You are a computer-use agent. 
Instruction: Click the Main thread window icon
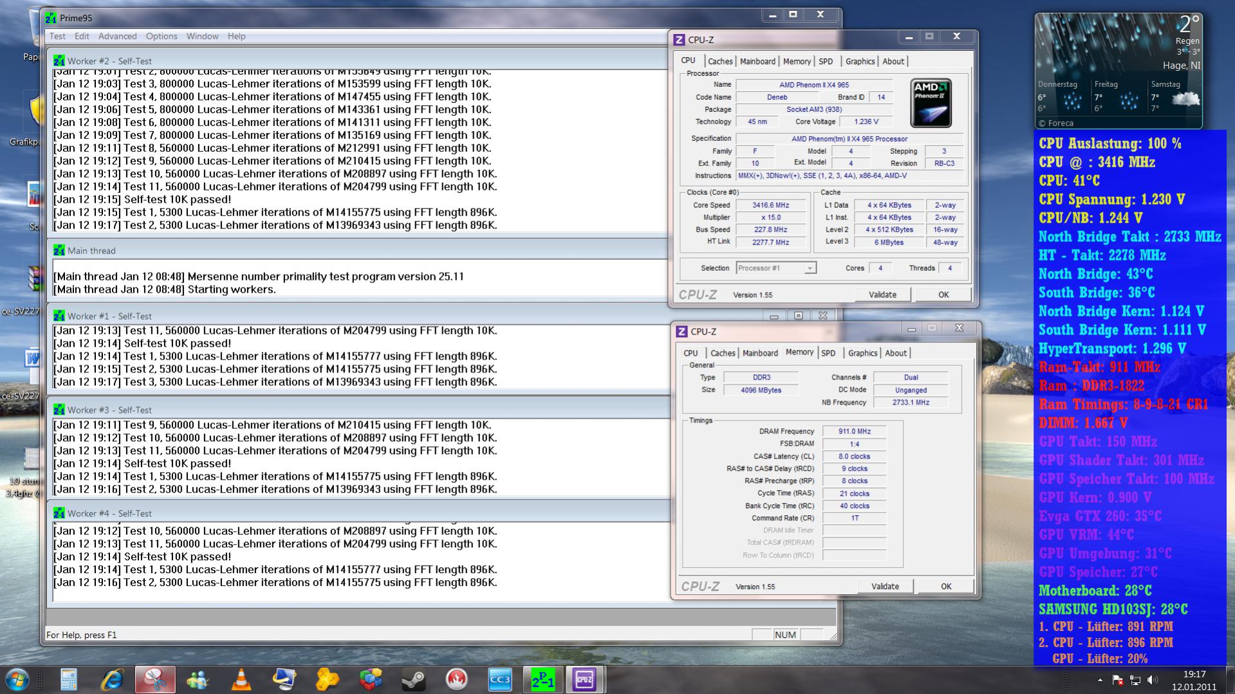pos(59,250)
